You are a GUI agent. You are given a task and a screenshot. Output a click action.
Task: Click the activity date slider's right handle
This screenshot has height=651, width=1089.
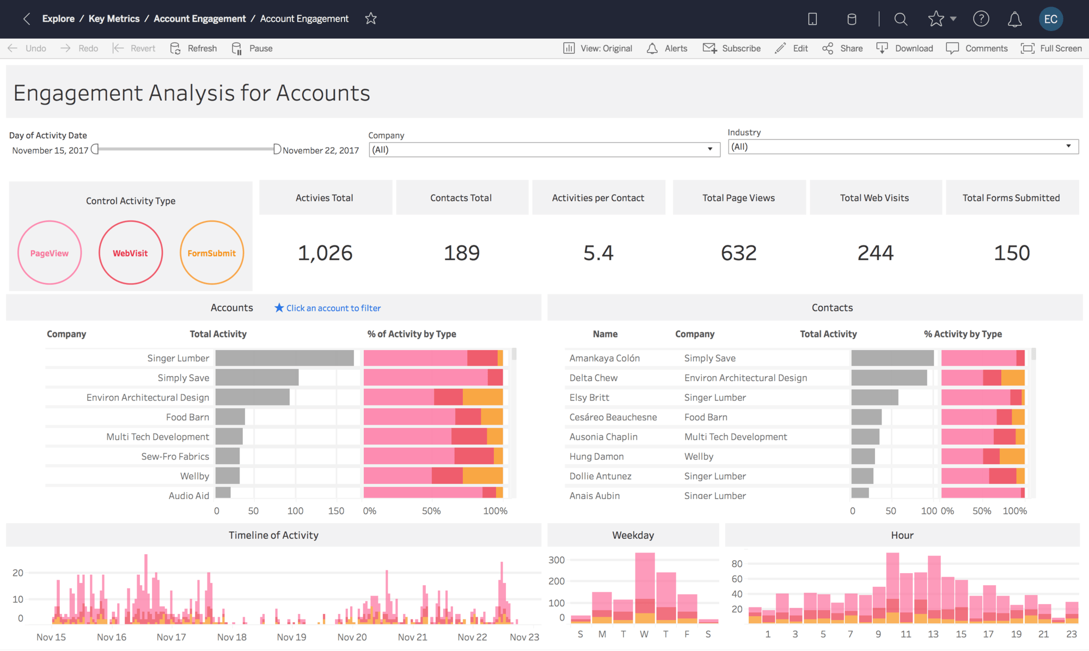click(x=277, y=149)
